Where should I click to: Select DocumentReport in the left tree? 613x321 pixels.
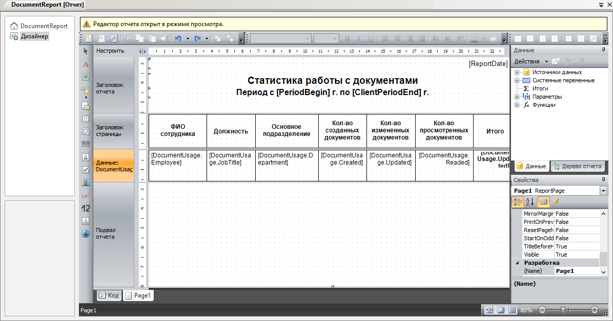click(39, 26)
